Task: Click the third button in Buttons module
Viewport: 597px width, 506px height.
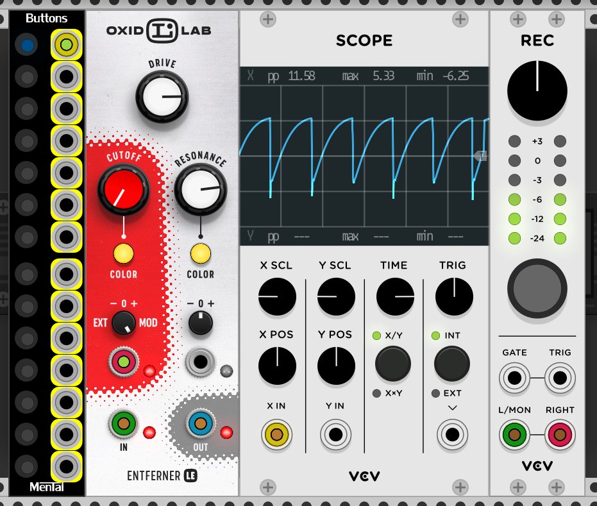Action: point(27,109)
